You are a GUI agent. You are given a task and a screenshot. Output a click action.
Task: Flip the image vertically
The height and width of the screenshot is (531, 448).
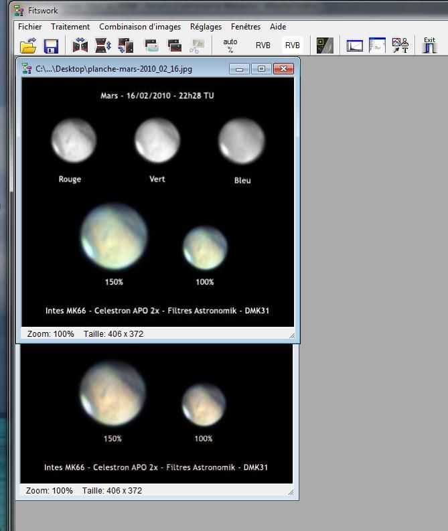click(103, 46)
